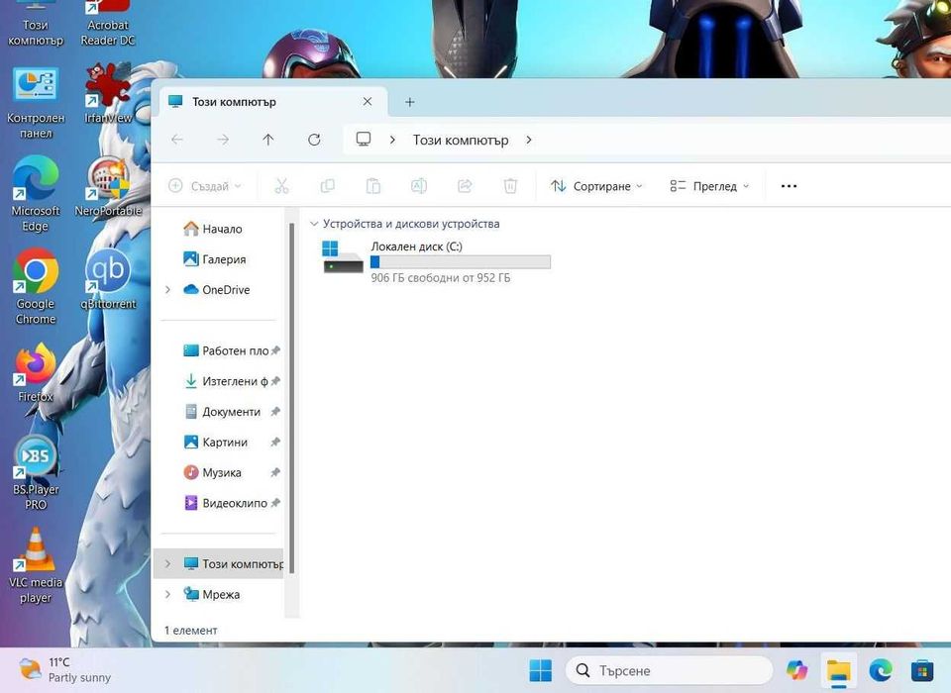Click the C: drive free space bar

click(x=461, y=262)
